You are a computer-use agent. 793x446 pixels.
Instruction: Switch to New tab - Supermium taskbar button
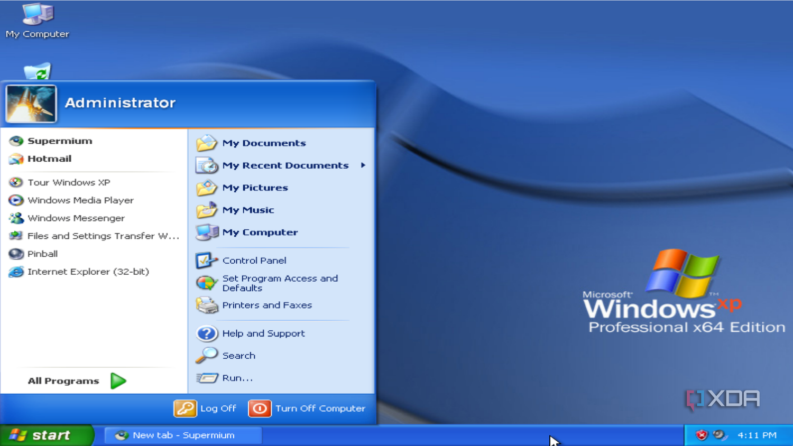pyautogui.click(x=183, y=435)
